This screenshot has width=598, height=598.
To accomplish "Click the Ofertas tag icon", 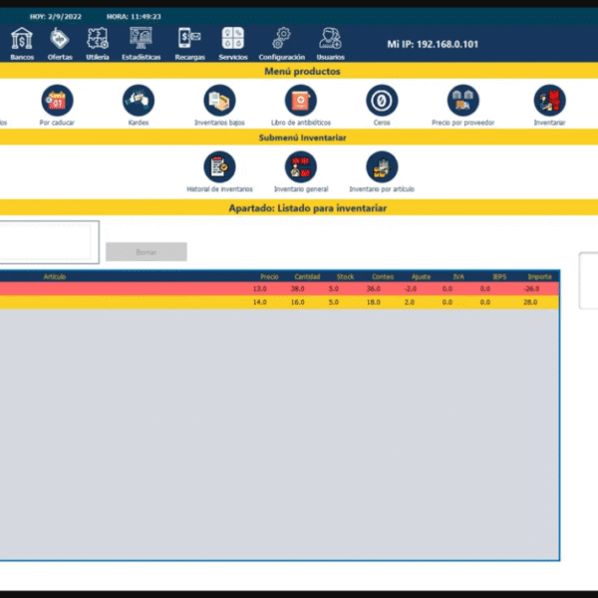I will pyautogui.click(x=60, y=39).
